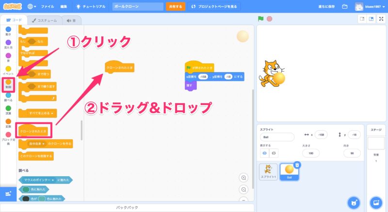Image resolution: width=388 pixels, height=212 pixels.
Task: Zoom out the code workspace
Action: (x=244, y=189)
